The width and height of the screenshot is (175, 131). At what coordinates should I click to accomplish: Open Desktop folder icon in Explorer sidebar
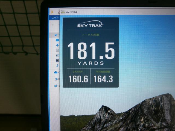tap(57, 40)
